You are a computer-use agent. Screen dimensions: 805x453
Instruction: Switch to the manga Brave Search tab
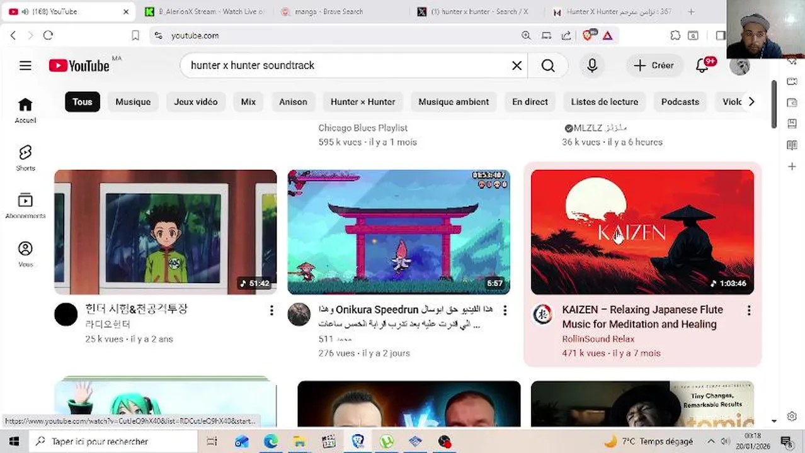tap(340, 11)
